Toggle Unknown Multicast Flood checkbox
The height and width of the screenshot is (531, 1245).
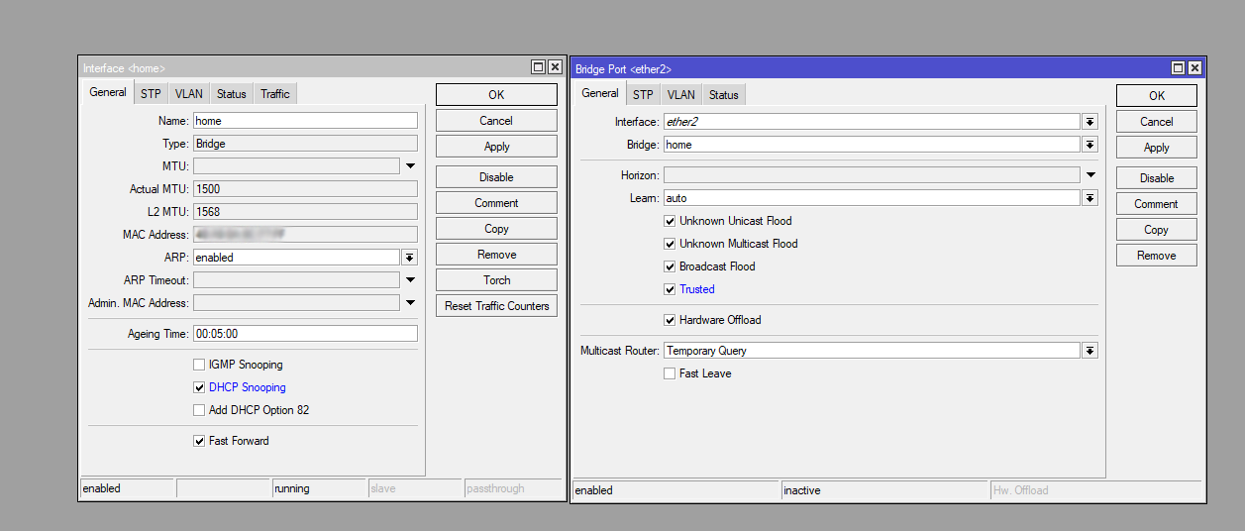tap(670, 244)
